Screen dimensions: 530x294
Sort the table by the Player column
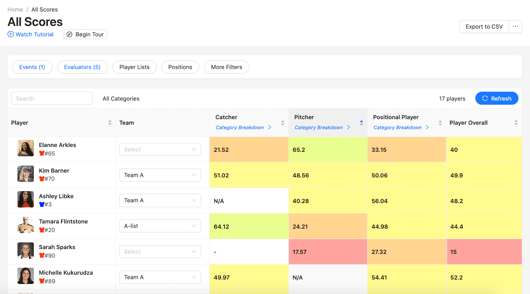[110, 123]
